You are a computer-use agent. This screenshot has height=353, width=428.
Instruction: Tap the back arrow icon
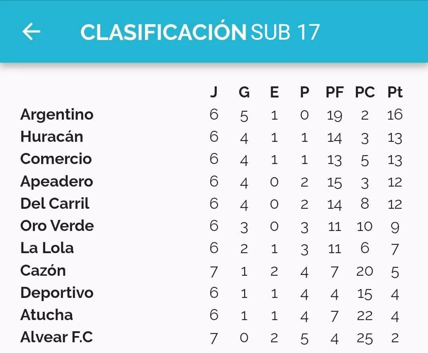tap(31, 32)
